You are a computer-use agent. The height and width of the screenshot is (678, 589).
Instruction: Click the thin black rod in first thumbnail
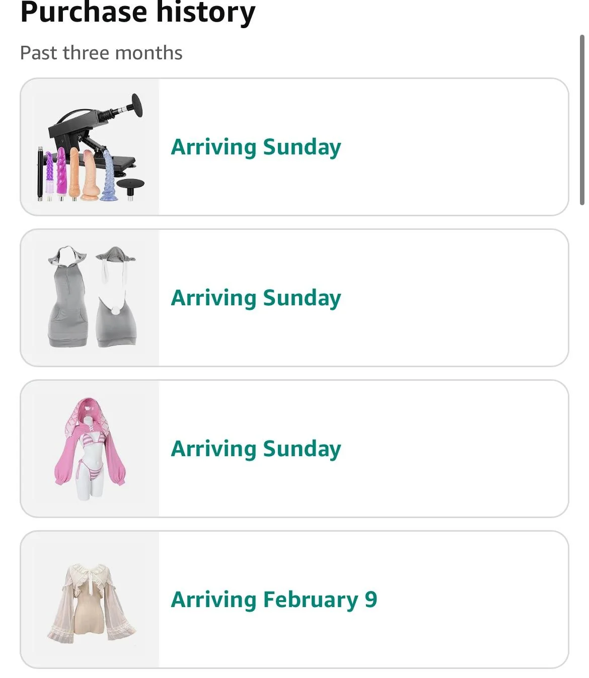point(40,174)
